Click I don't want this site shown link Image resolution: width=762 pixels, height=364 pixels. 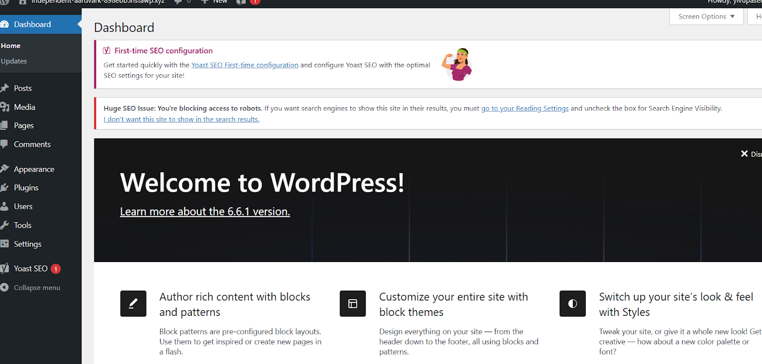coord(181,119)
